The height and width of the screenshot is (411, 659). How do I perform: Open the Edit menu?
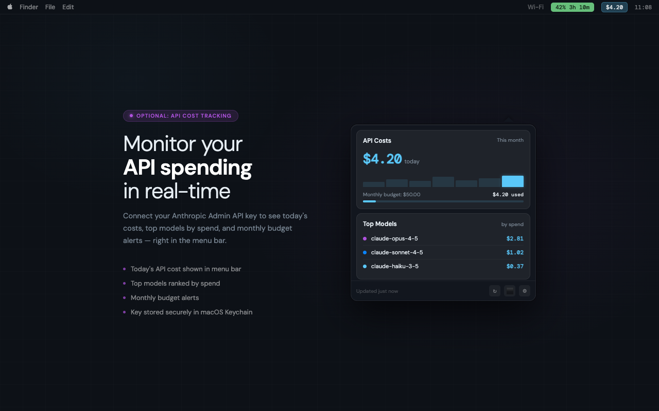click(x=67, y=7)
